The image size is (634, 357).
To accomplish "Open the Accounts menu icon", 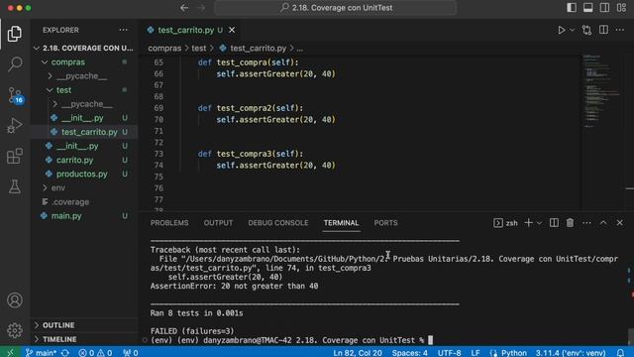I will [15, 299].
